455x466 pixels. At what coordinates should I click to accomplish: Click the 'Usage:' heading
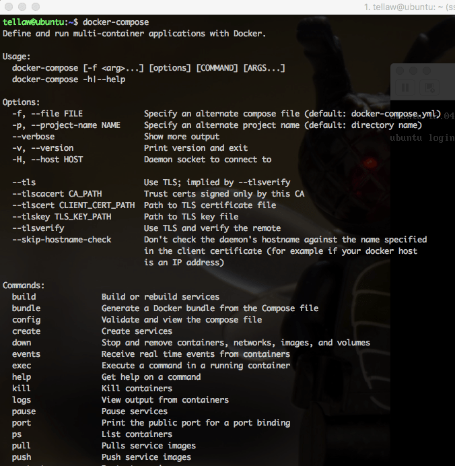[16, 57]
